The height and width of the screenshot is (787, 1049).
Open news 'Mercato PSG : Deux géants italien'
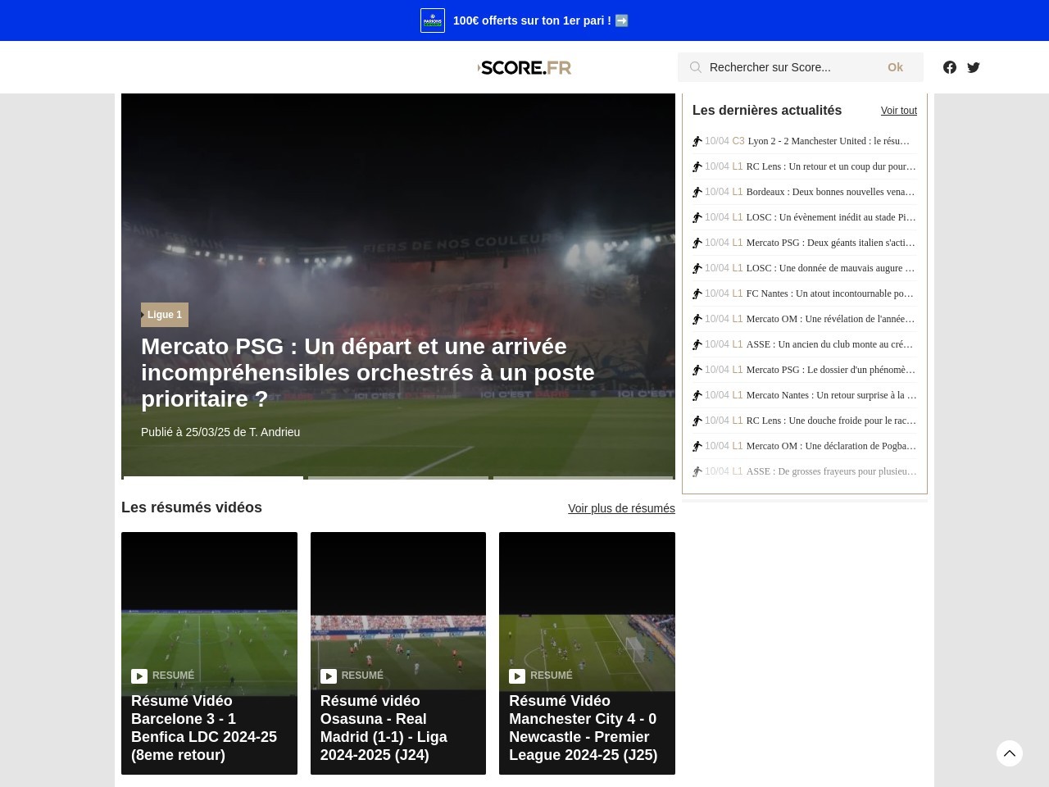tap(831, 243)
